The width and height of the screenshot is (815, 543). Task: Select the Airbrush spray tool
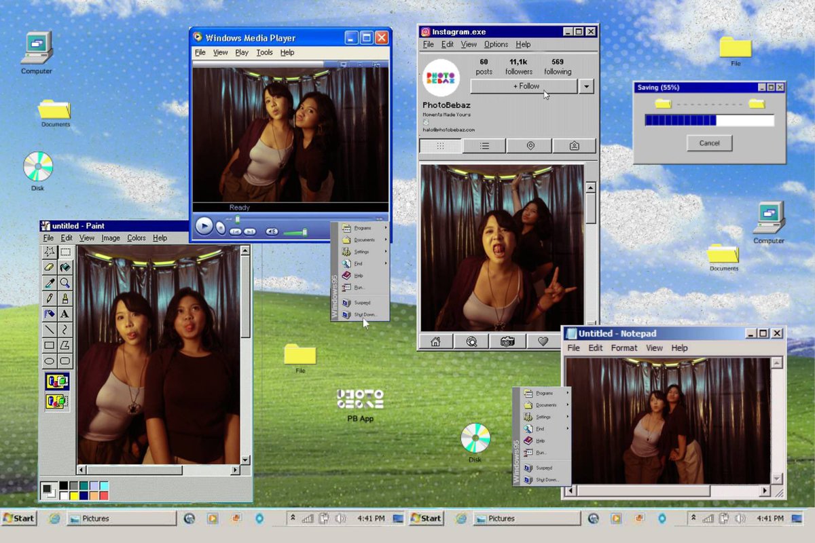(x=50, y=314)
